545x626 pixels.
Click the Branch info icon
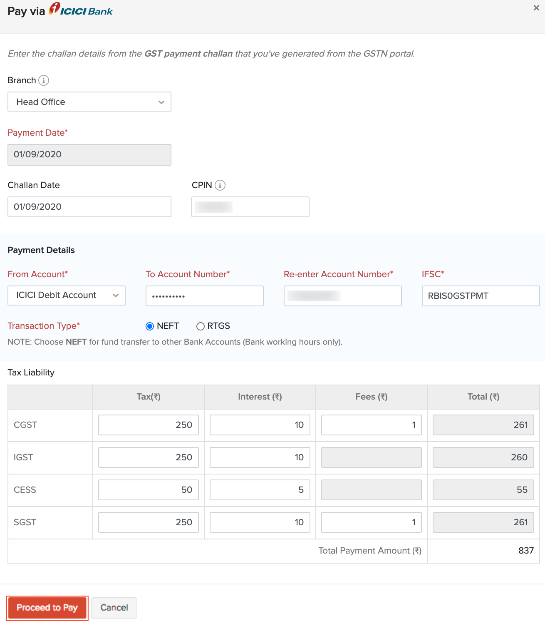click(x=44, y=80)
